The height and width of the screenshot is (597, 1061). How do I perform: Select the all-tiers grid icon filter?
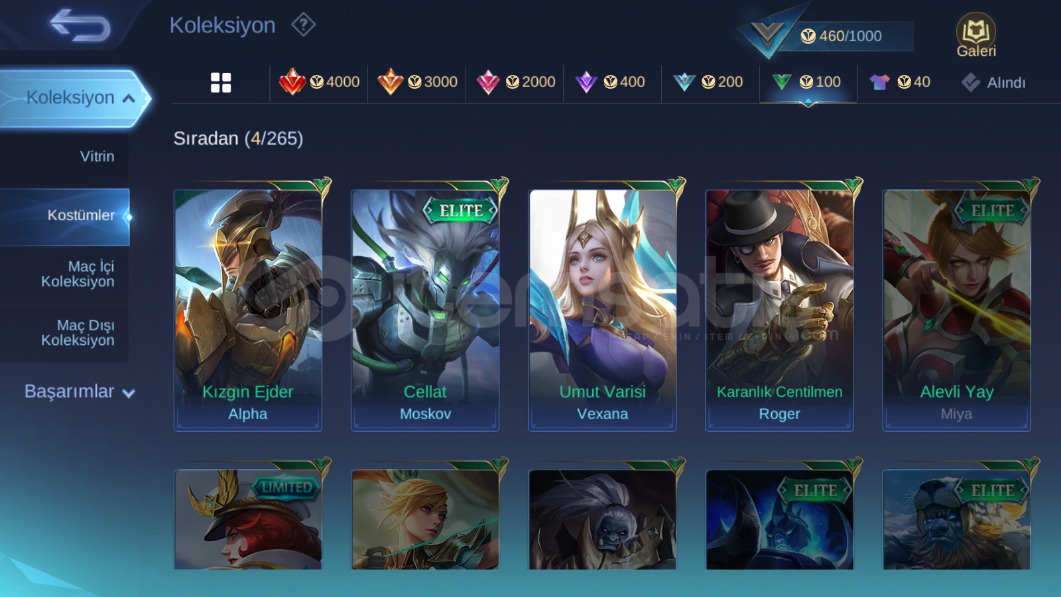221,82
